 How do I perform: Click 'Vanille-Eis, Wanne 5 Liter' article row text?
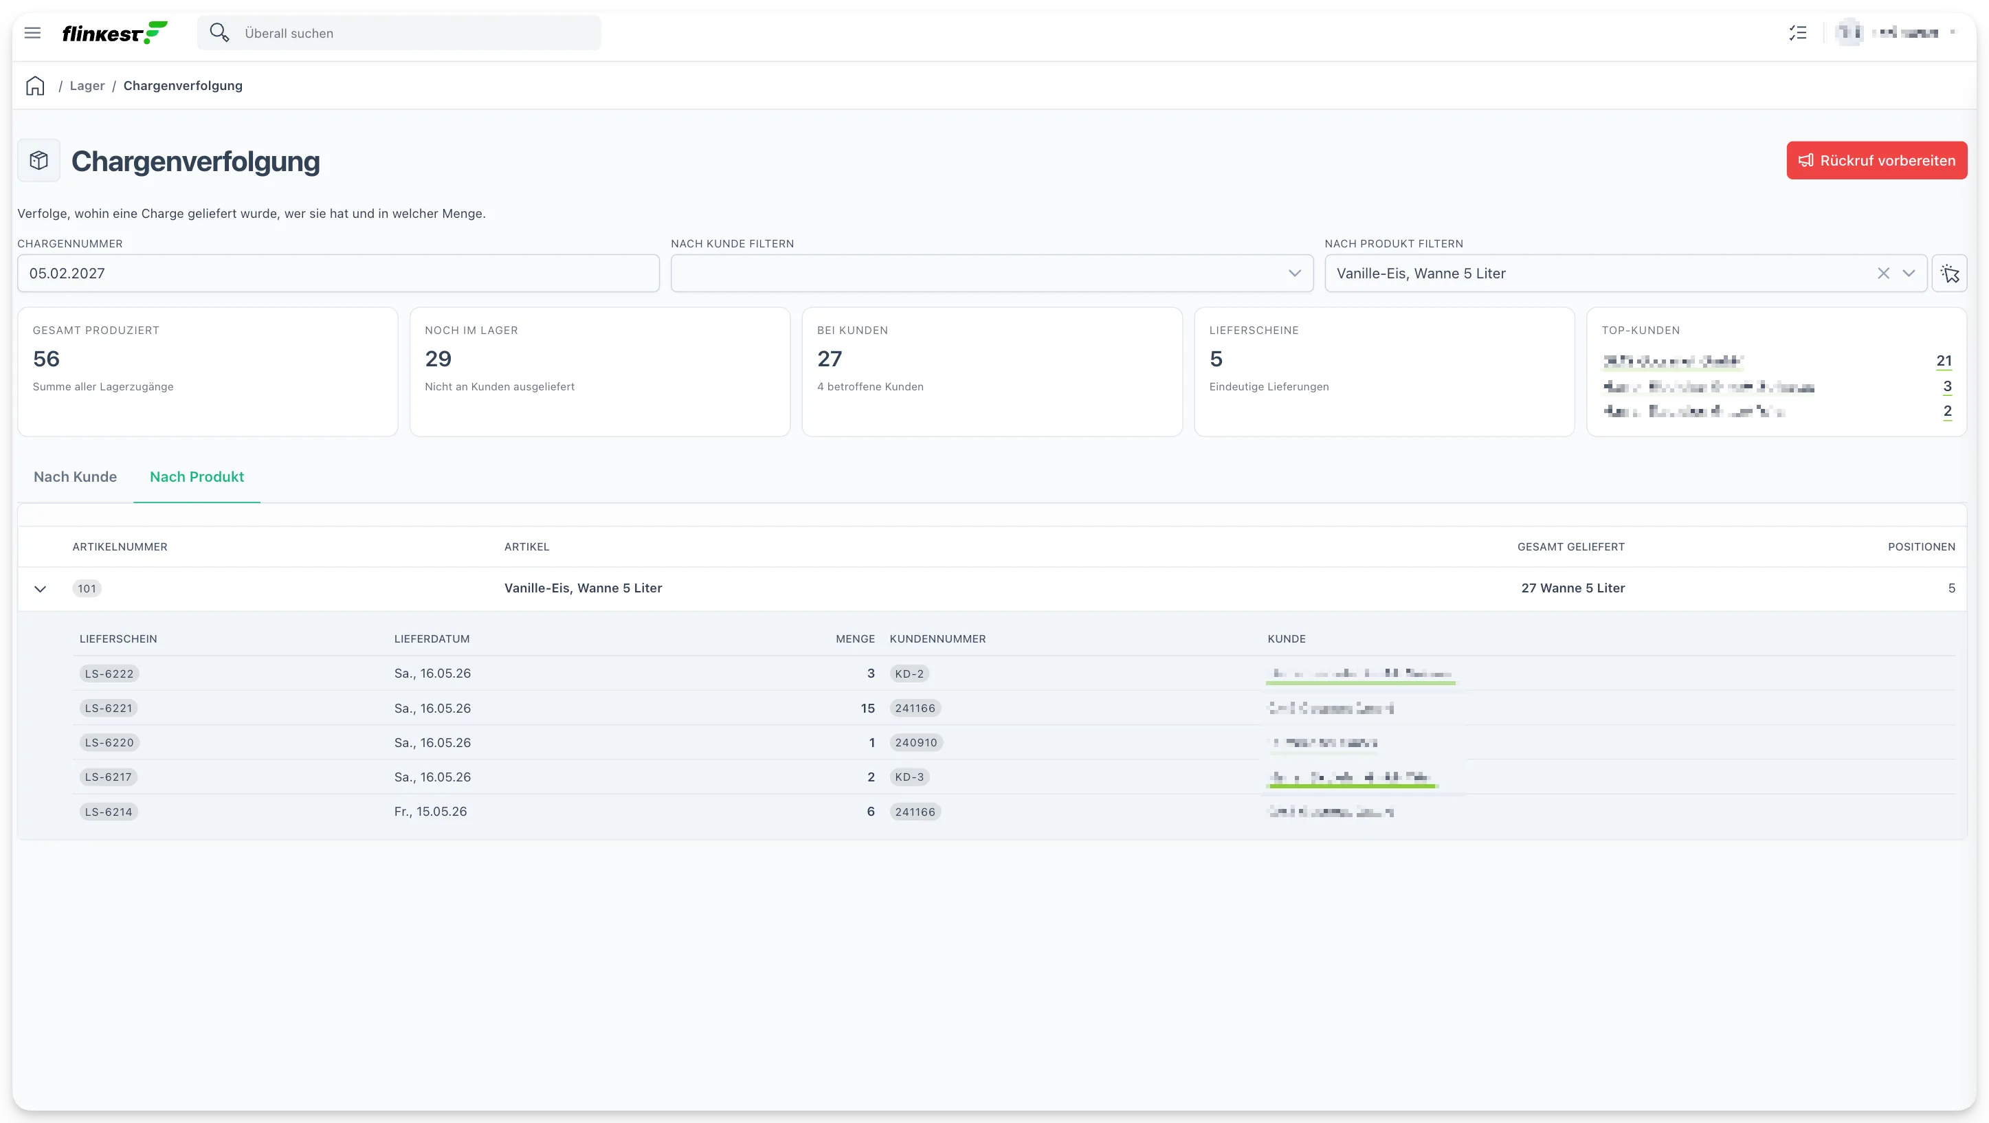click(583, 588)
